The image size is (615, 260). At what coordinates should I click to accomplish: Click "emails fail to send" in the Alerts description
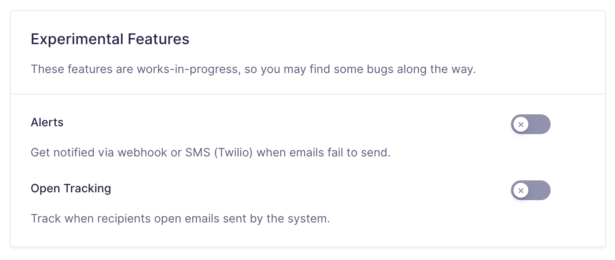[343, 153]
